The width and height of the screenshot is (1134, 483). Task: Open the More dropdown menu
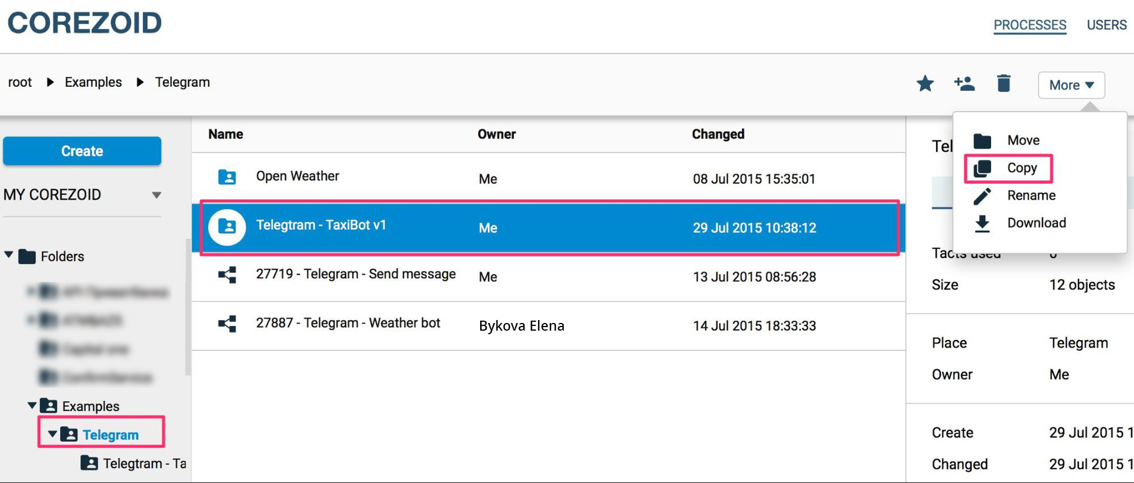coord(1071,85)
